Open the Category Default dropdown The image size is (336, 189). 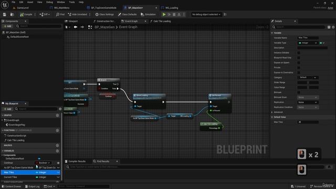(308, 77)
